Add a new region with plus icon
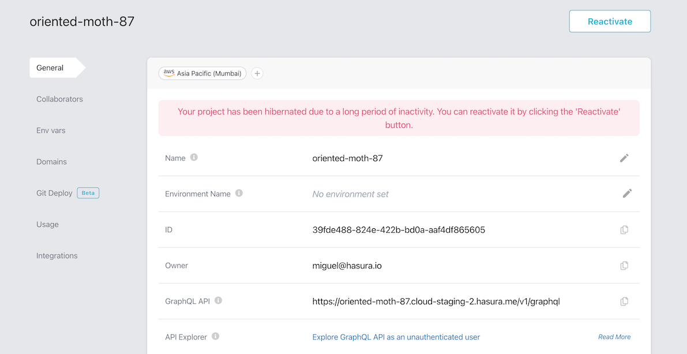The image size is (687, 354). [257, 73]
